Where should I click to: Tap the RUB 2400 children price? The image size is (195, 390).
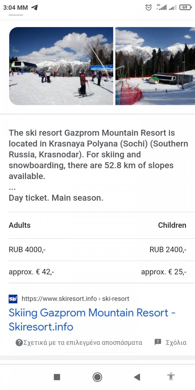[x=168, y=250]
